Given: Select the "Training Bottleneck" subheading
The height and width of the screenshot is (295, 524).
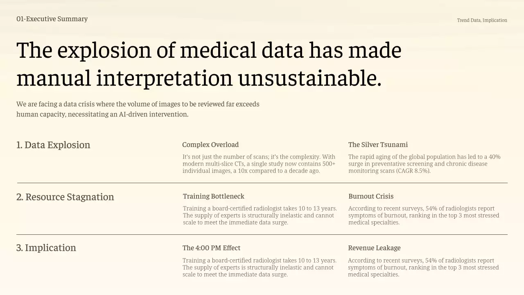Looking at the screenshot, I should tap(213, 196).
